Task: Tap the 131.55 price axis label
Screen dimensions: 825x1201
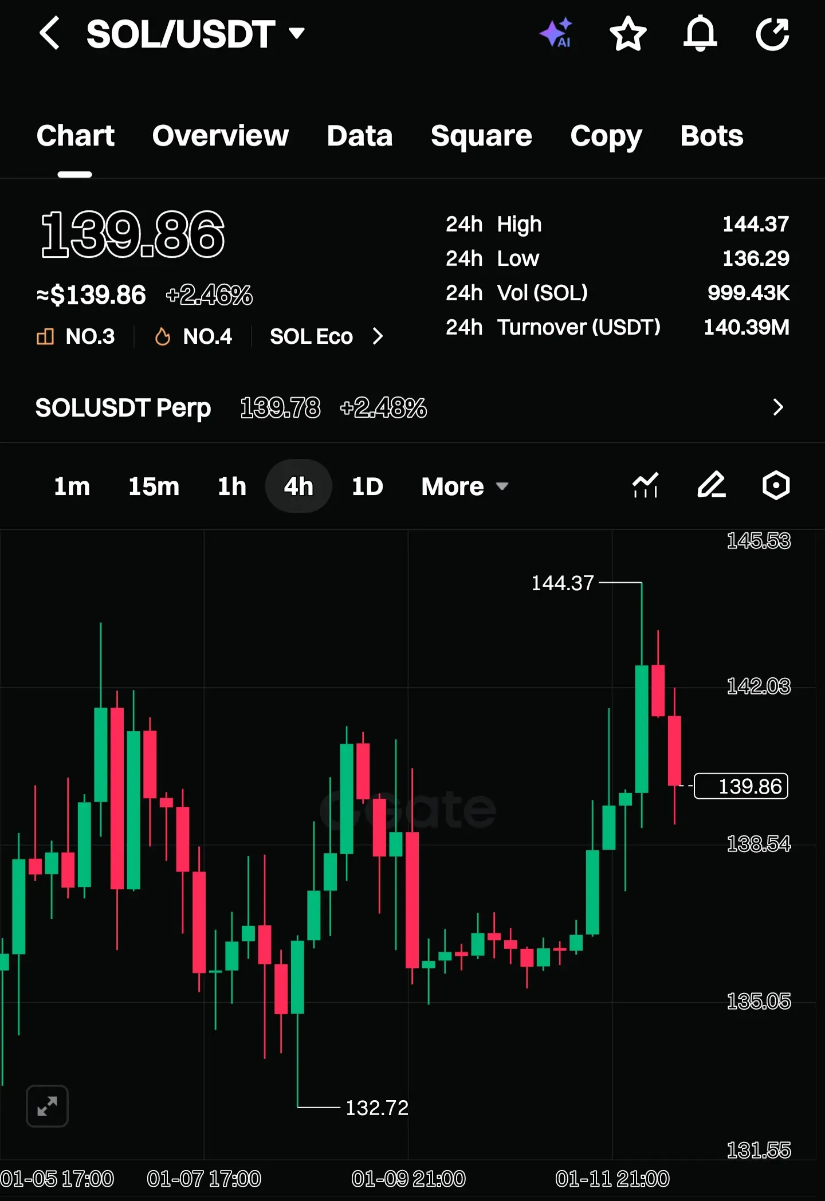Action: pos(759,1150)
